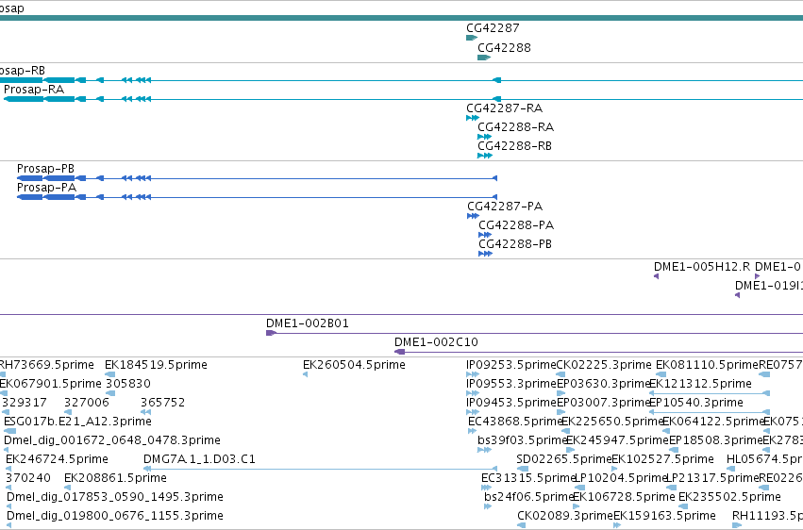The width and height of the screenshot is (803, 530).
Task: Click the EK225650.5prime EST label
Action: pyautogui.click(x=613, y=422)
